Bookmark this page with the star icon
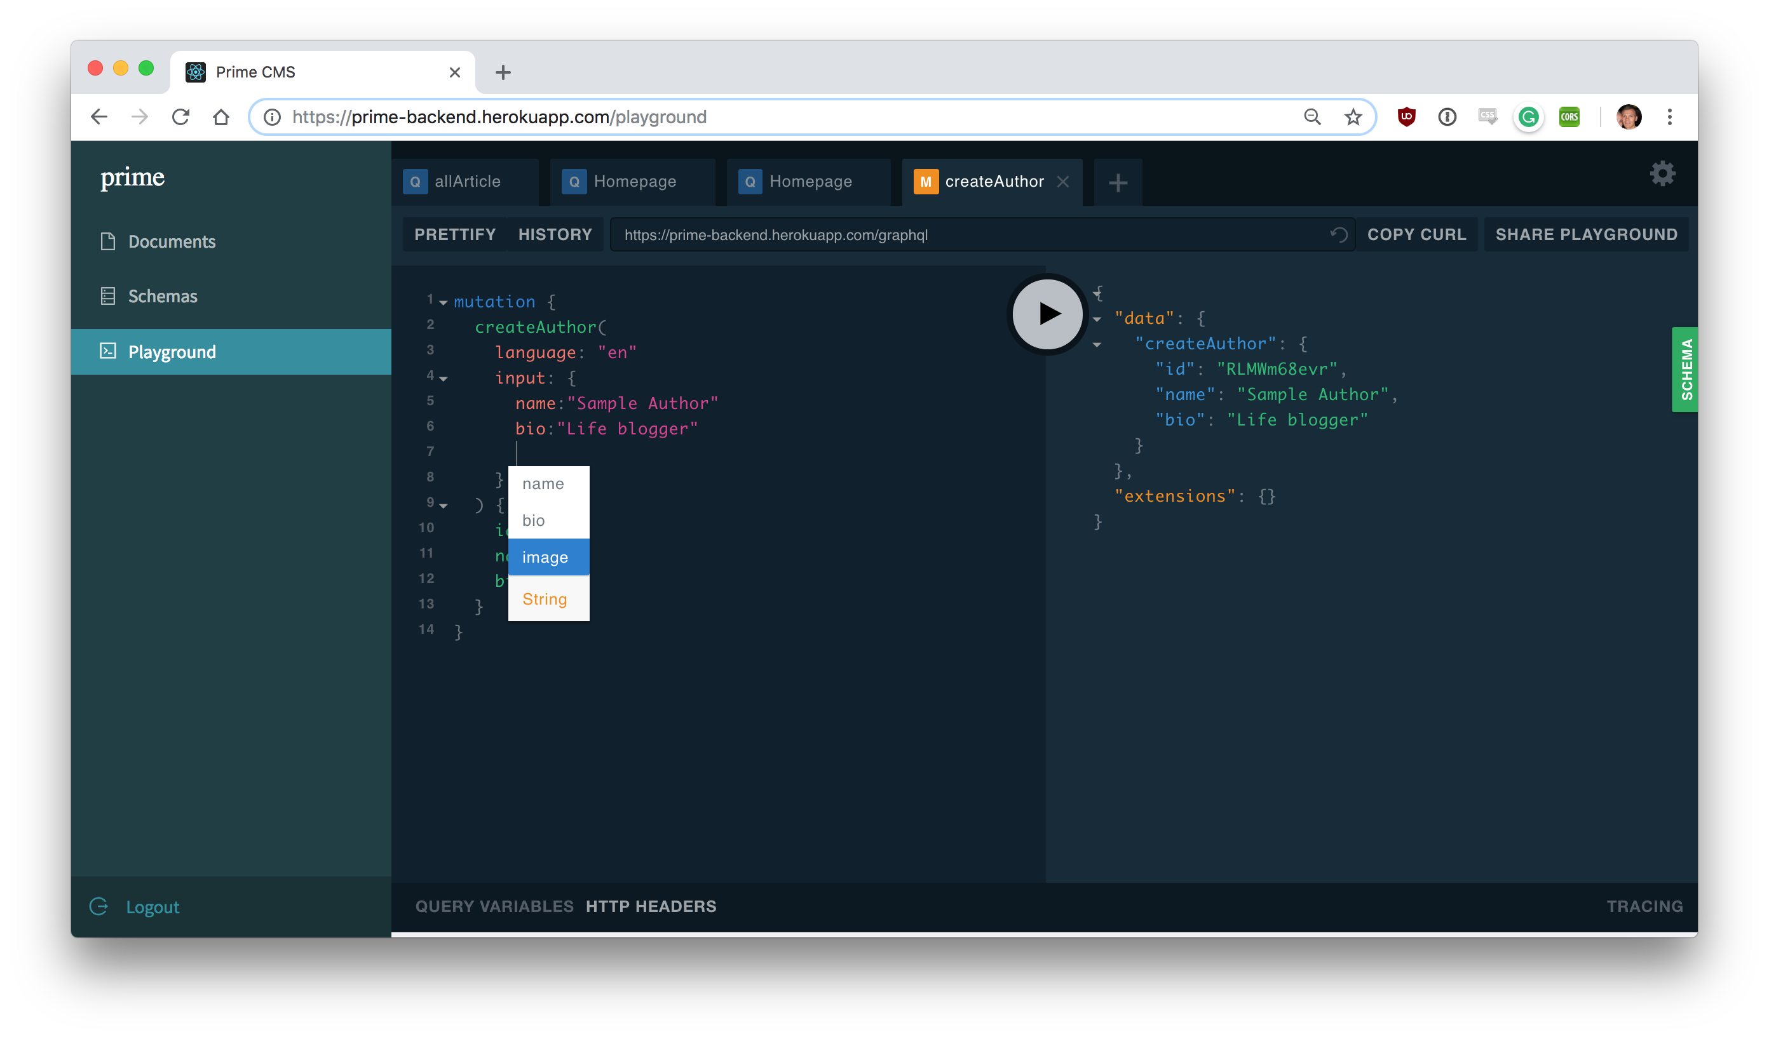1769x1039 pixels. (1353, 116)
